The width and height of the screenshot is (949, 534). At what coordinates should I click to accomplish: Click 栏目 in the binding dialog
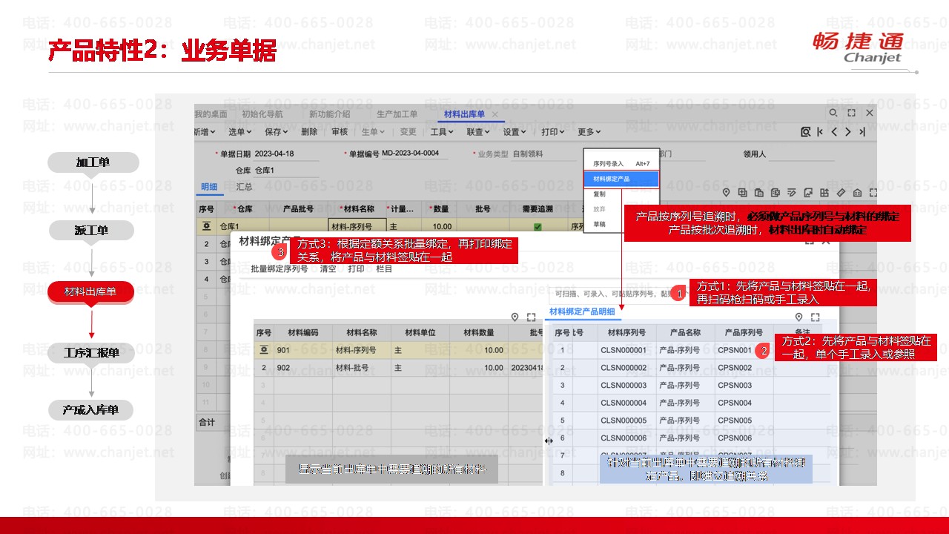point(385,269)
